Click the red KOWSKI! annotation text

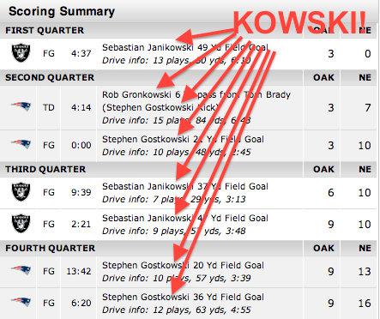pos(299,23)
